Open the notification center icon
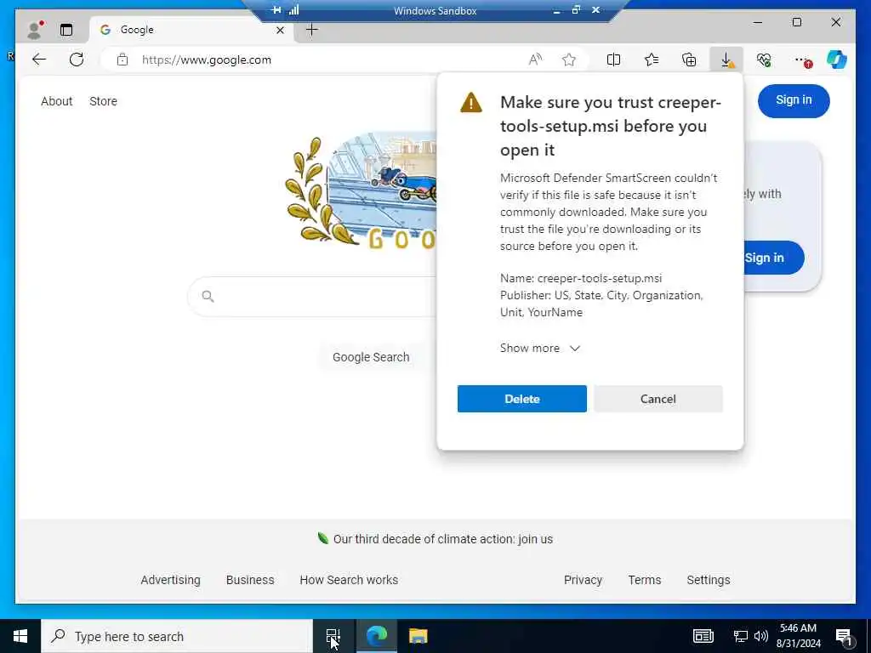 coord(844,636)
